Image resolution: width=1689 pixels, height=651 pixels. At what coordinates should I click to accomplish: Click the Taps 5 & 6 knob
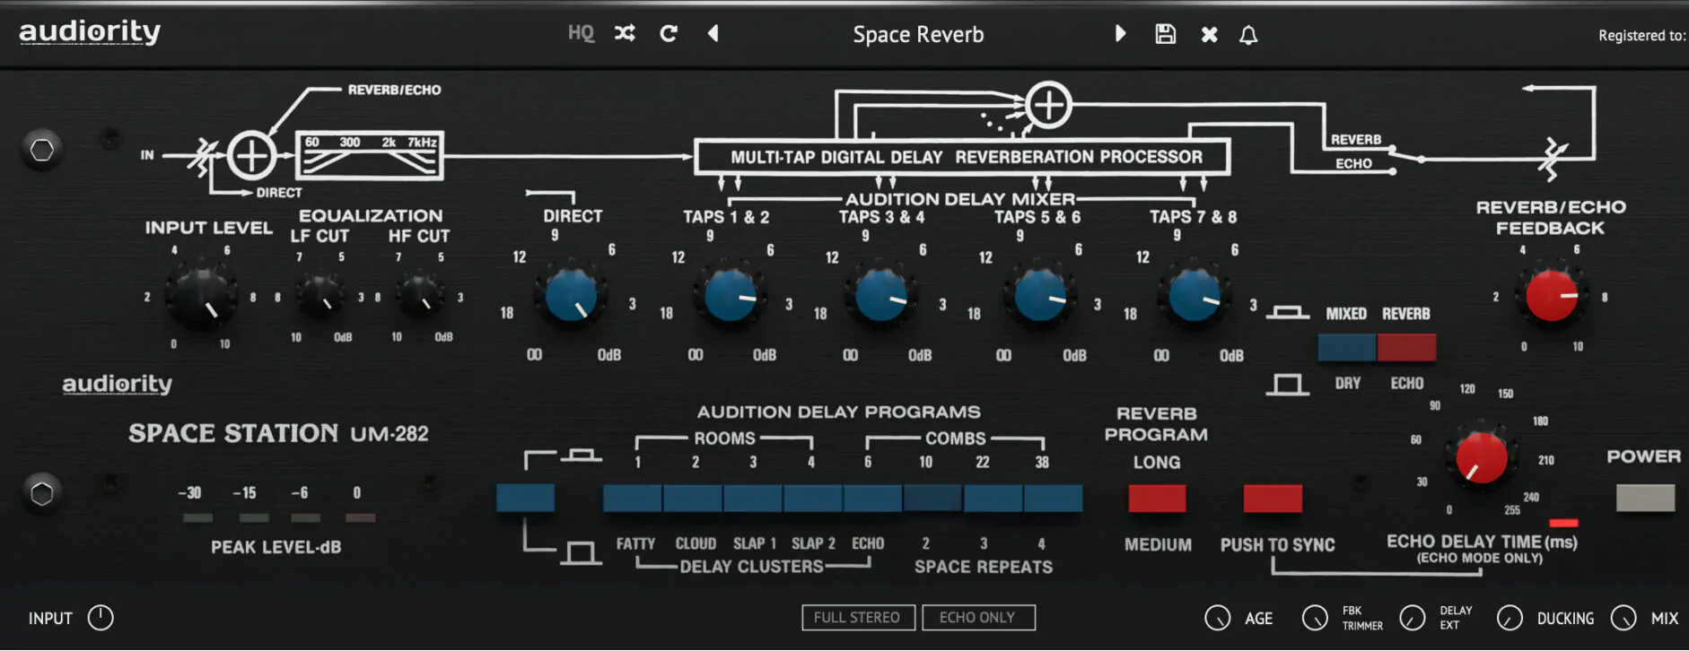click(1039, 295)
